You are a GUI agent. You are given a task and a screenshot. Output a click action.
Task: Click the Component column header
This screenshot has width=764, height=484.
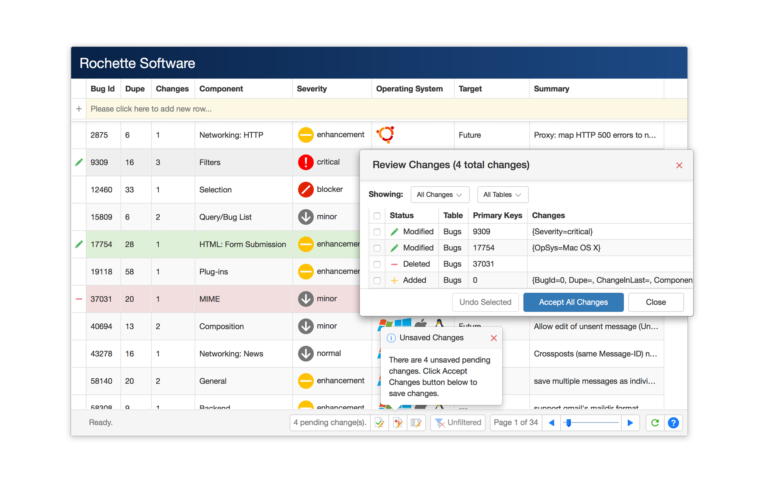221,89
